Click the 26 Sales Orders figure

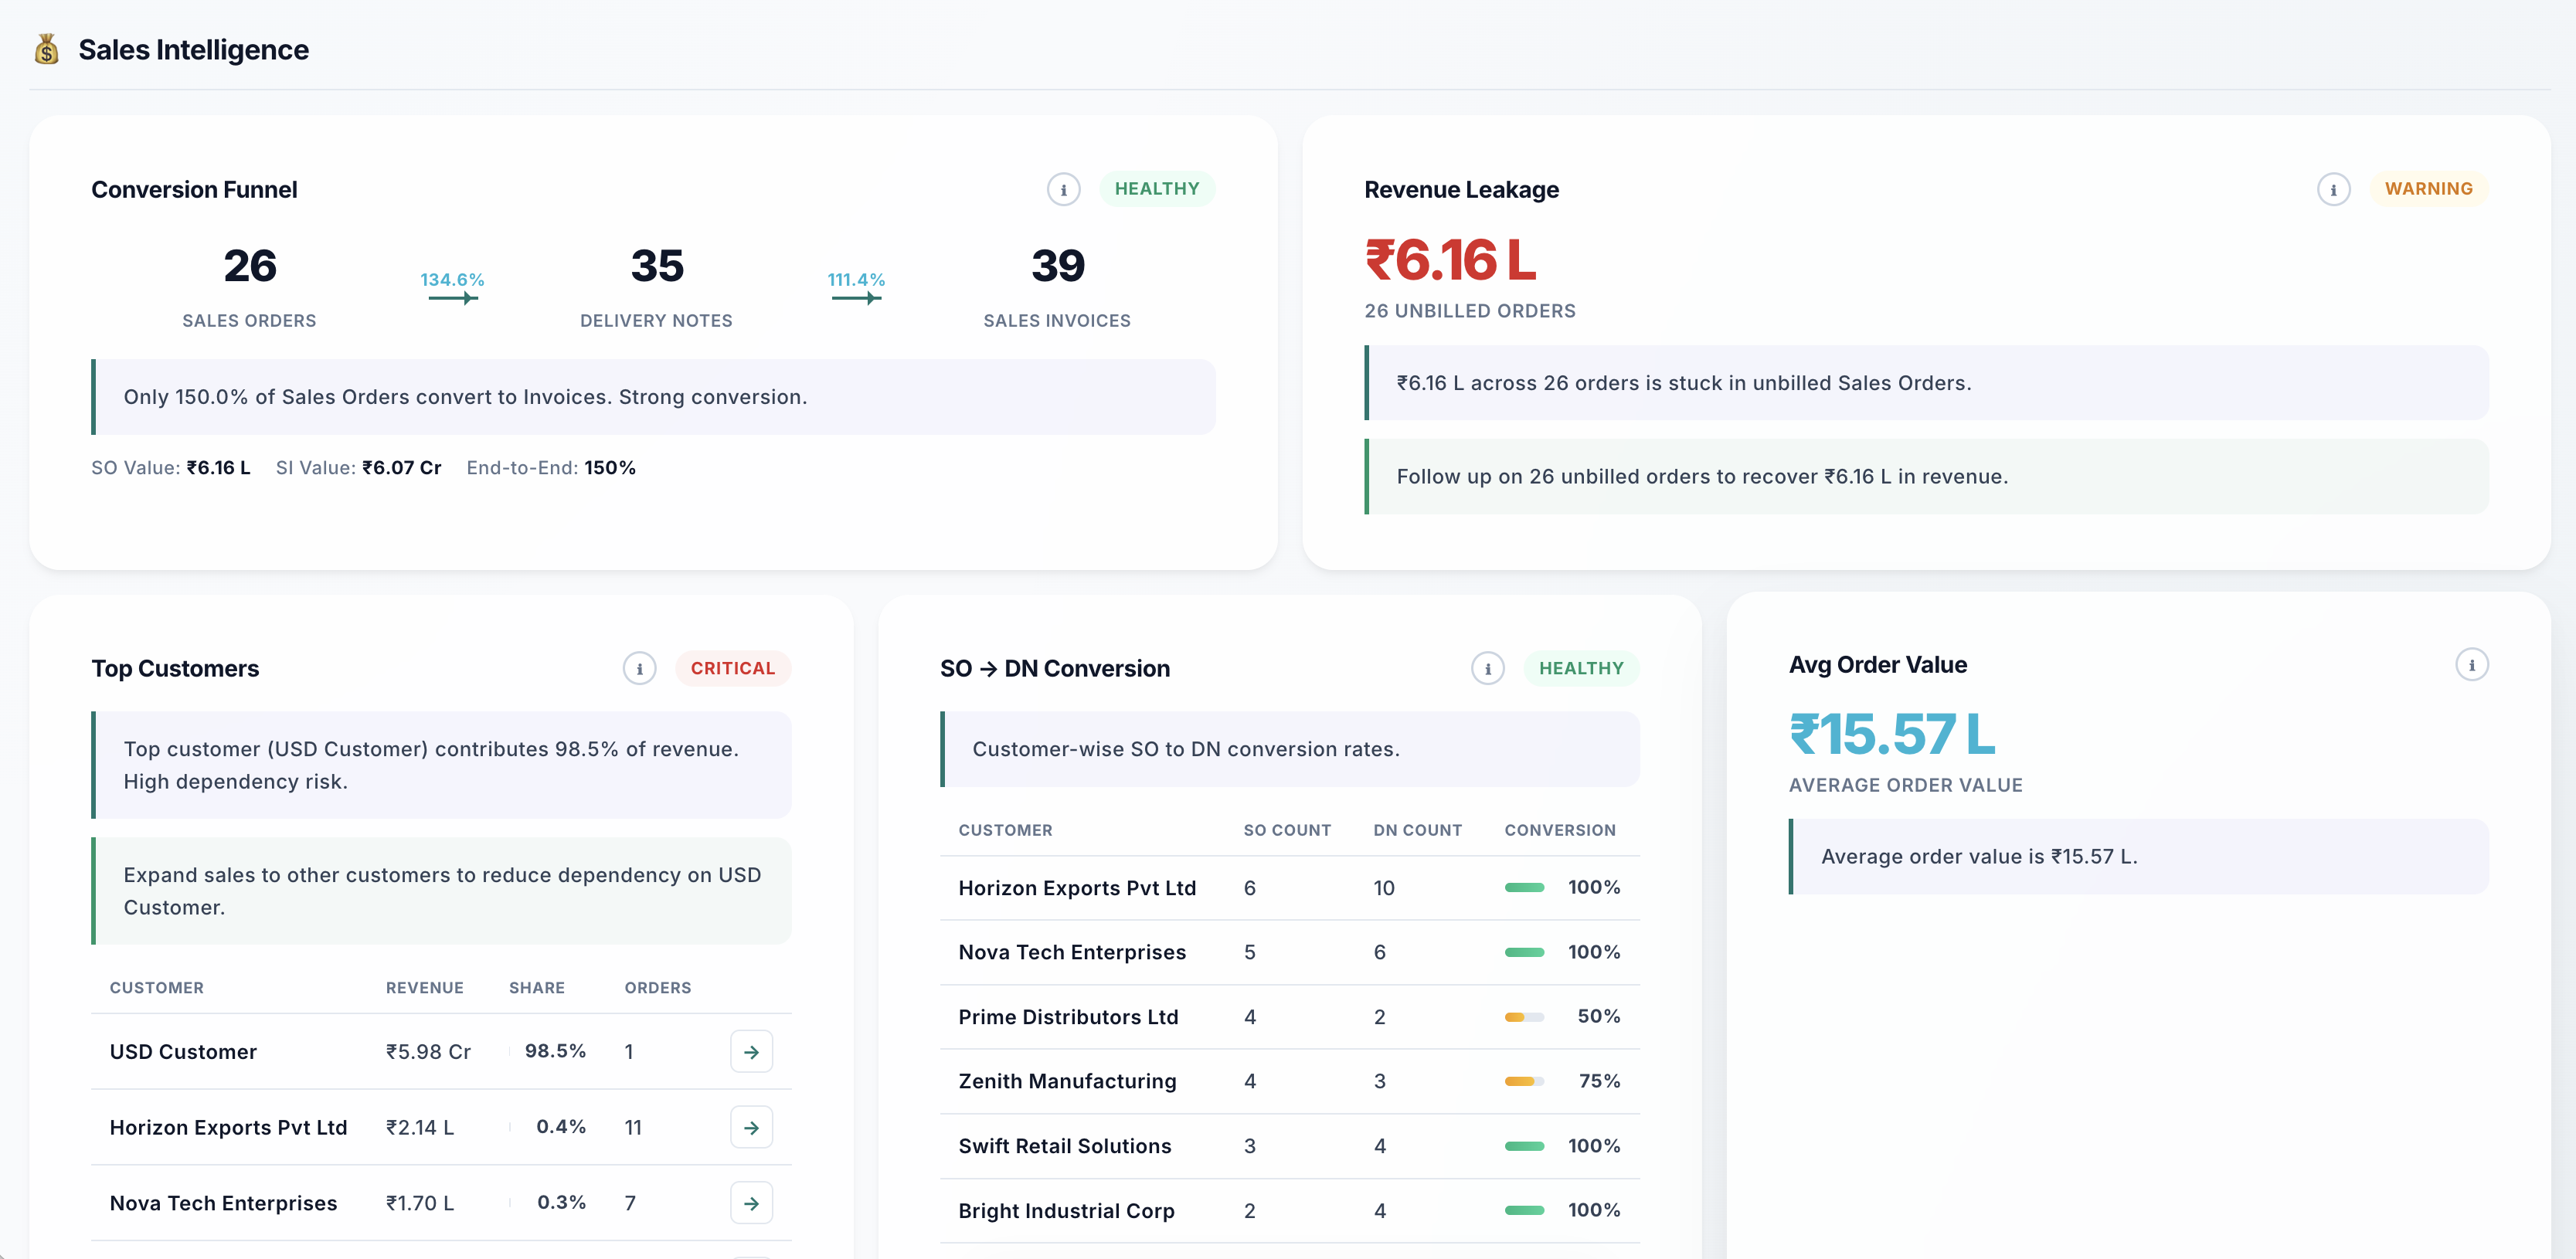249,266
